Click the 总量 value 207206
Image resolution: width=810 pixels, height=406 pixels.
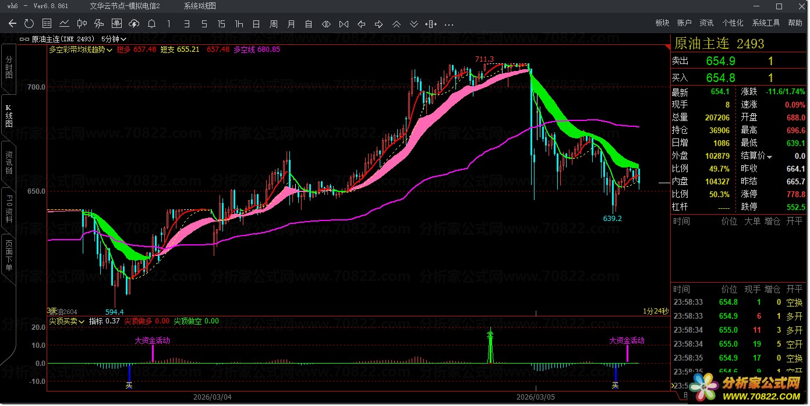(x=716, y=118)
